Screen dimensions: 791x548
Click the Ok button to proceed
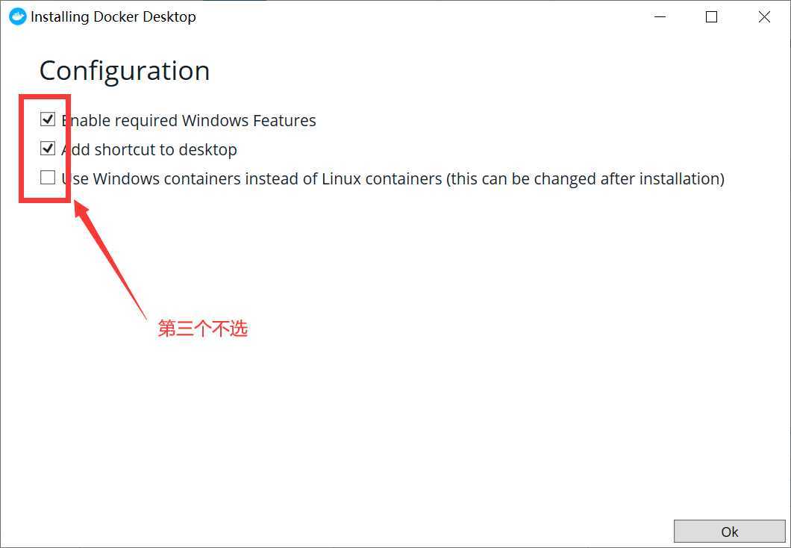tap(730, 532)
